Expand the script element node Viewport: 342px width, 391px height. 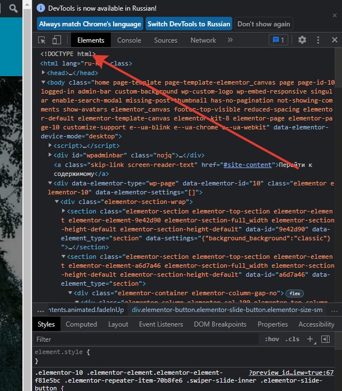pyautogui.click(x=50, y=145)
